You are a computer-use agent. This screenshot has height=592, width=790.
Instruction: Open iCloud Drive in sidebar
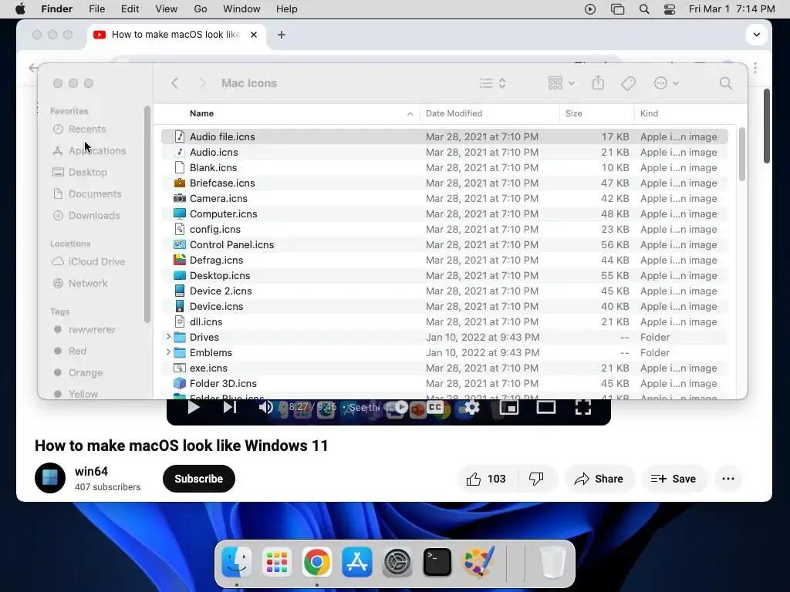click(x=96, y=261)
